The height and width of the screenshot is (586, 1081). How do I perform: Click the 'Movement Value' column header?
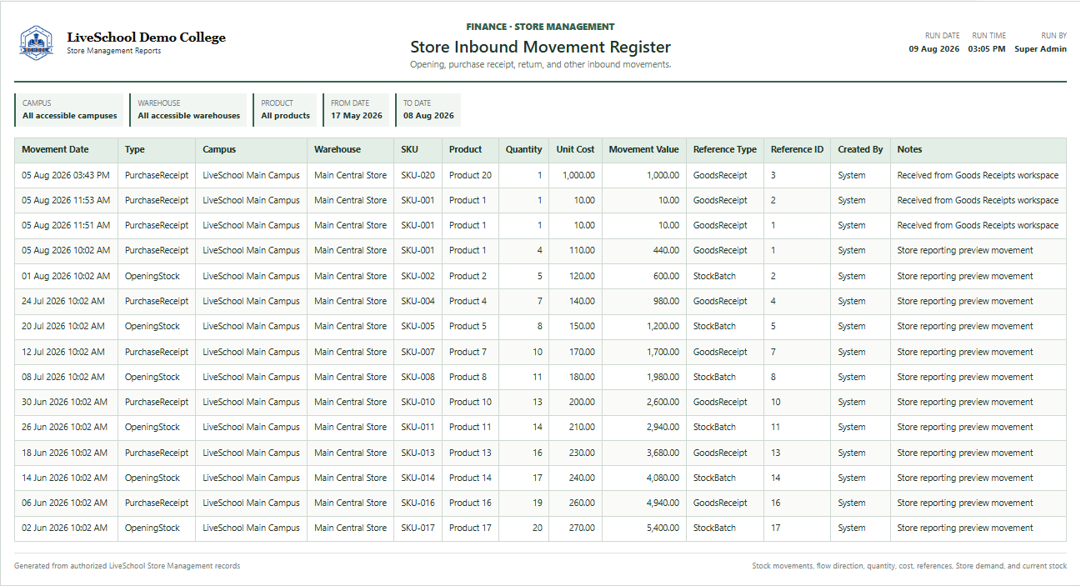(643, 150)
